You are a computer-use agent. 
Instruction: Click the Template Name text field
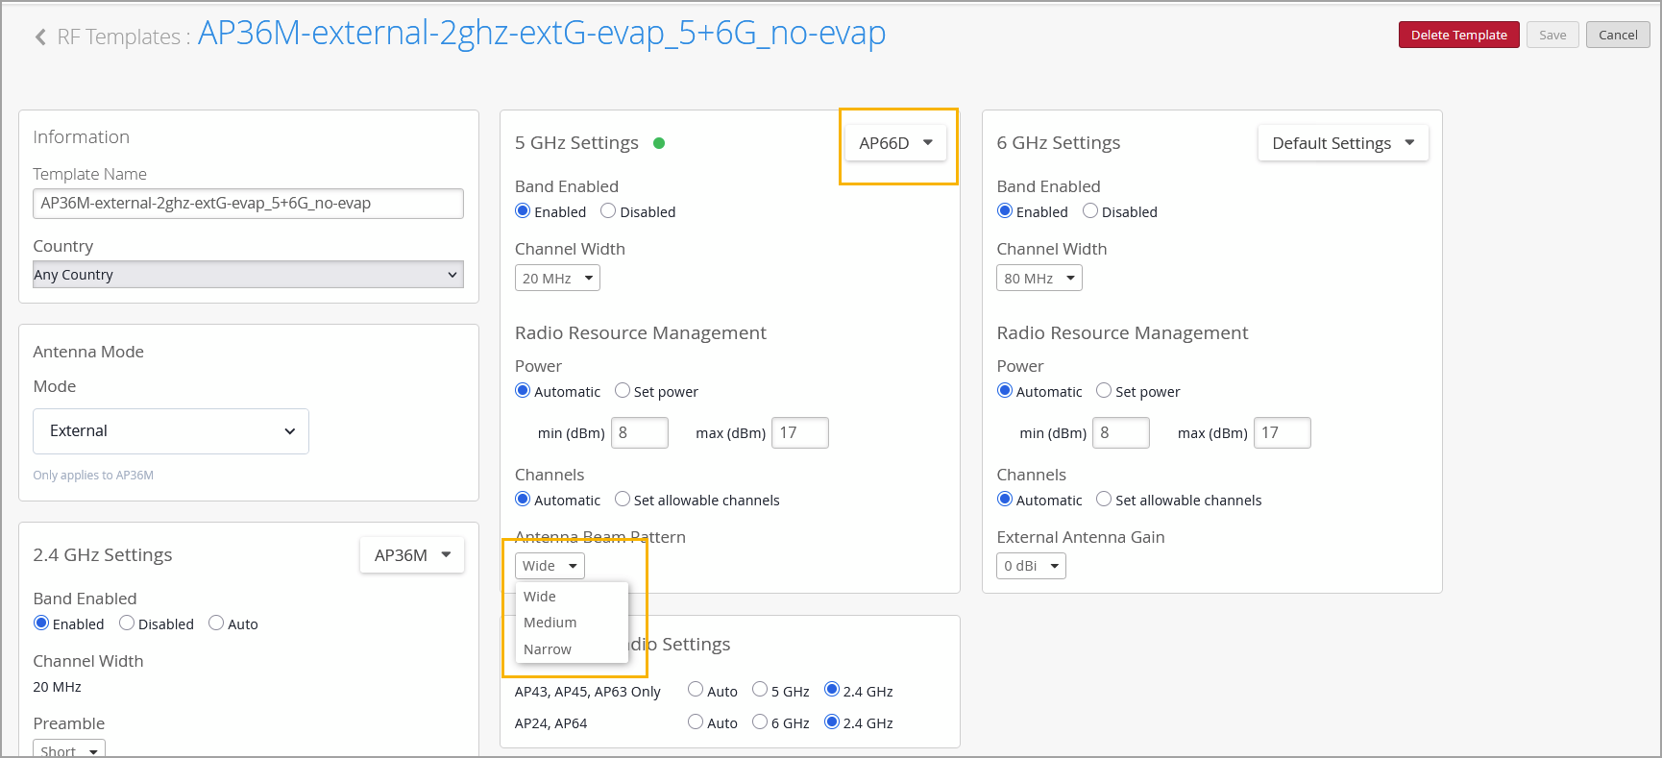(248, 204)
